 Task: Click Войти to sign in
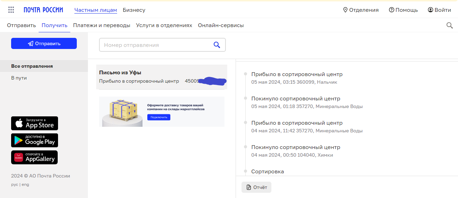[439, 10]
